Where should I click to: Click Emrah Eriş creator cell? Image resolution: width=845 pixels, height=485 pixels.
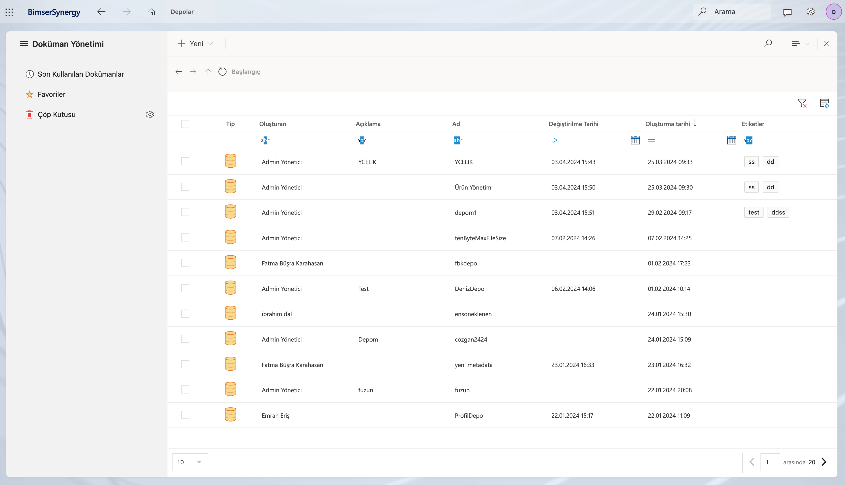click(275, 415)
